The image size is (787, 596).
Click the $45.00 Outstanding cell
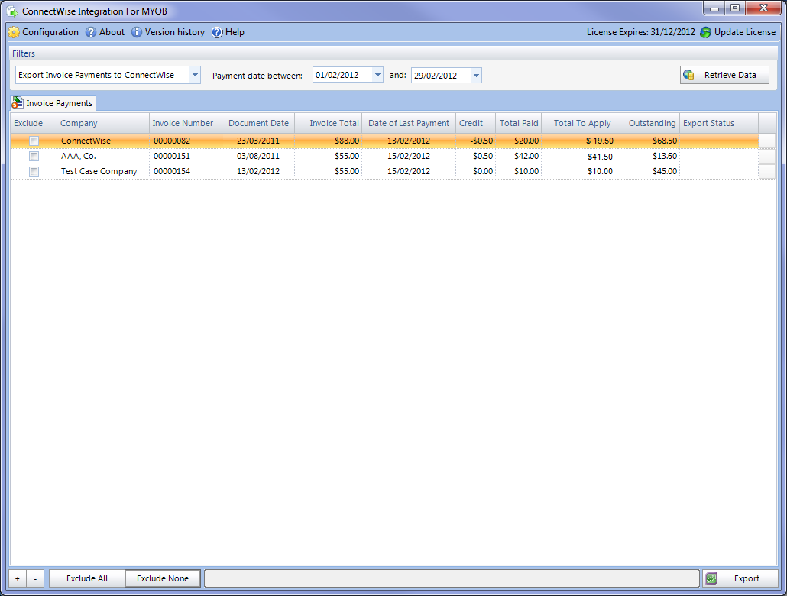(648, 172)
